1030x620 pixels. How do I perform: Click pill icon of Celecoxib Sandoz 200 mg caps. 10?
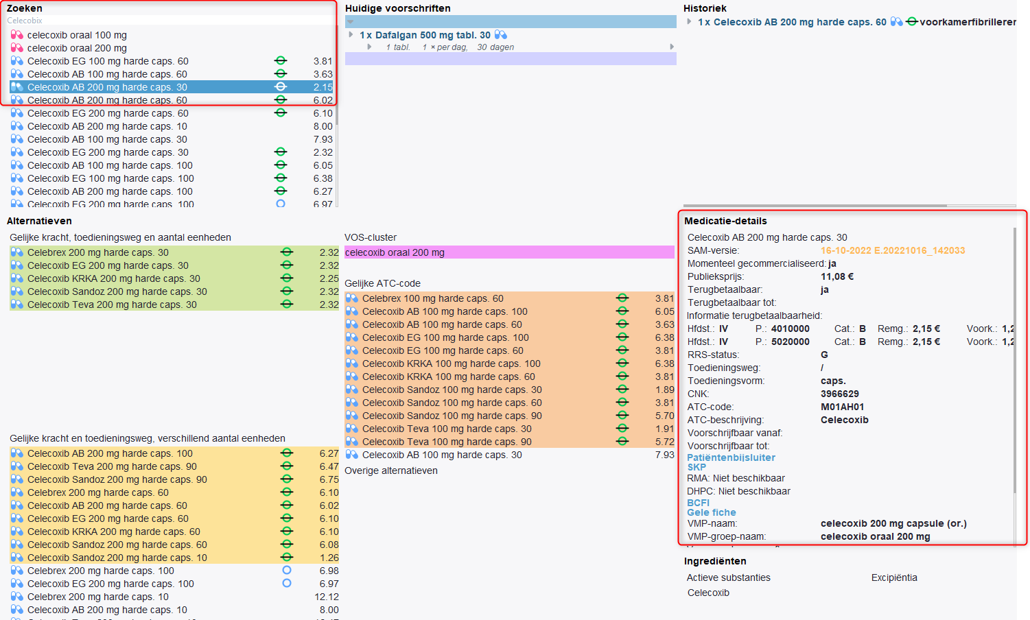click(x=17, y=558)
